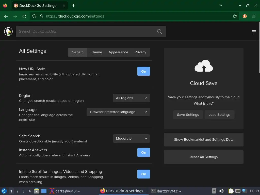This screenshot has width=260, height=195.
Task: Click the Load Settings button
Action: pos(219,115)
